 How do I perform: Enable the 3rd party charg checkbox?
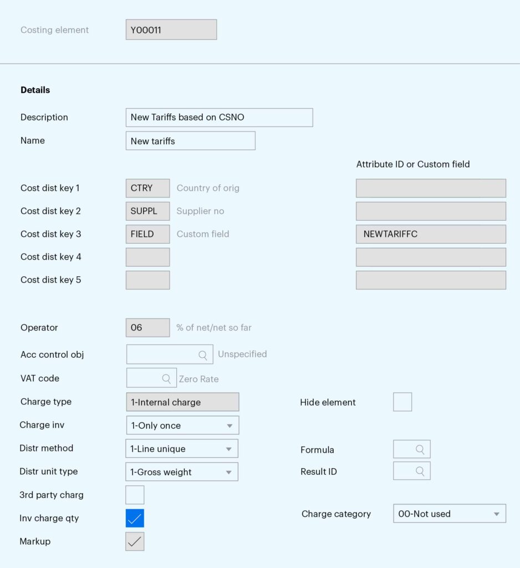coord(135,495)
